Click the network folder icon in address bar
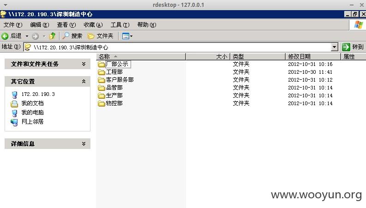Image resolution: width=366 pixels, height=208 pixels. pos(28,47)
